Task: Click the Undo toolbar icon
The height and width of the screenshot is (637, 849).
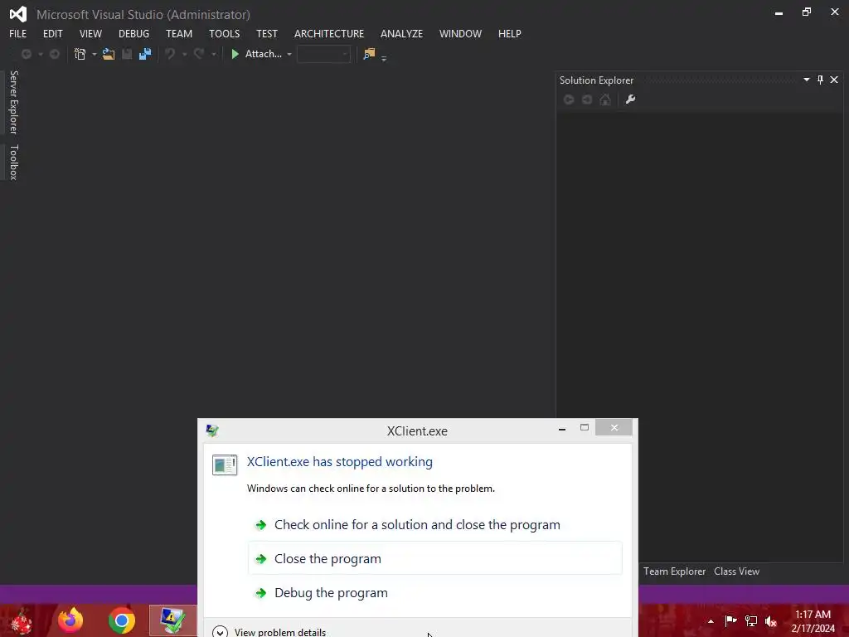Action: [x=170, y=54]
